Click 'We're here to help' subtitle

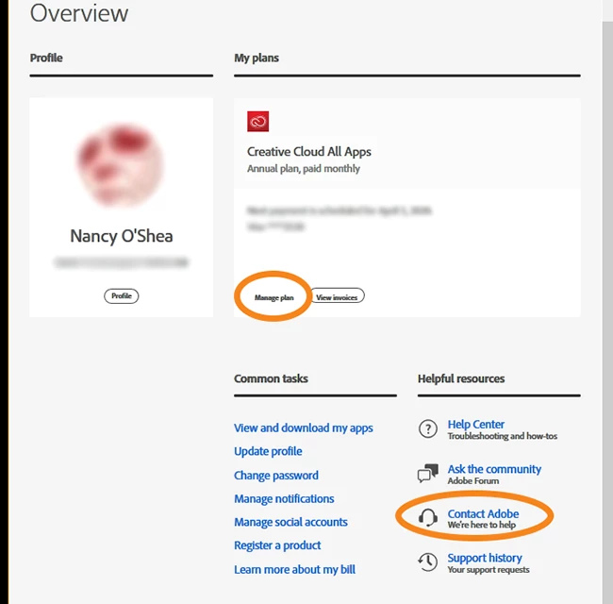click(482, 525)
